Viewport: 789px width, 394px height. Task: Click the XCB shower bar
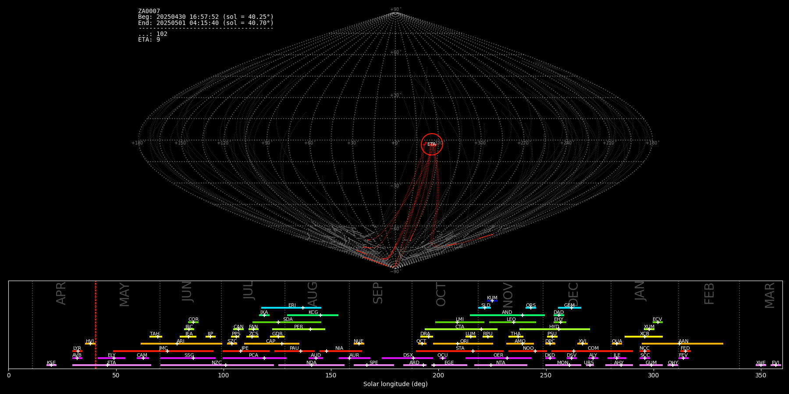[x=643, y=337]
